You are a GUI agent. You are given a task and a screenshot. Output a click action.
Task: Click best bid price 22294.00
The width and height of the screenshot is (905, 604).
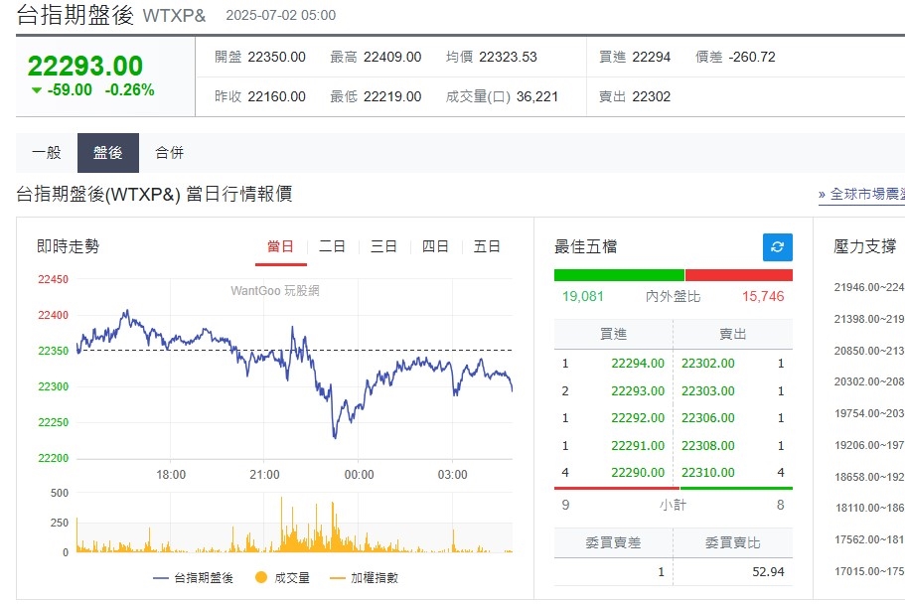[x=638, y=364]
